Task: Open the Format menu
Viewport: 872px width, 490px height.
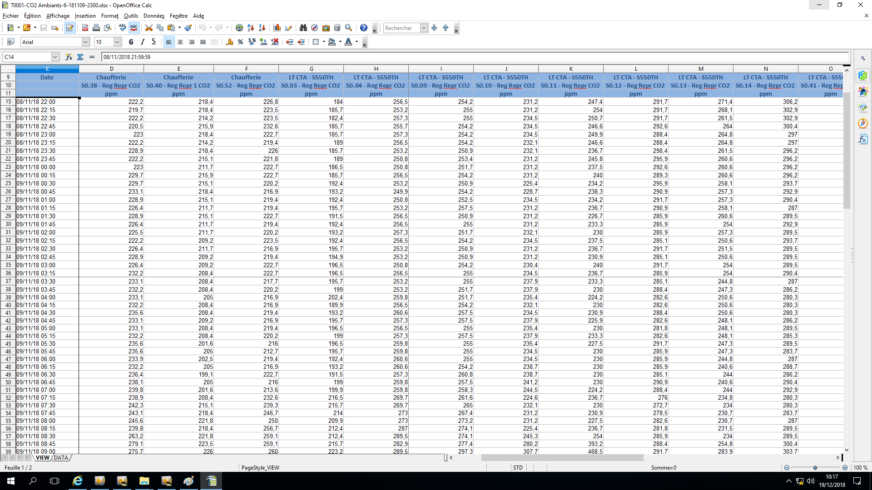Action: (109, 16)
